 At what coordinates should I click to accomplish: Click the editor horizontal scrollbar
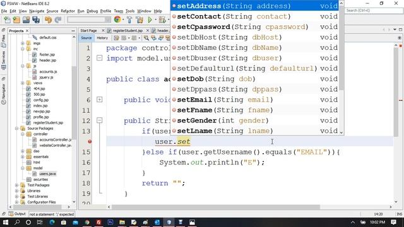pos(216,207)
